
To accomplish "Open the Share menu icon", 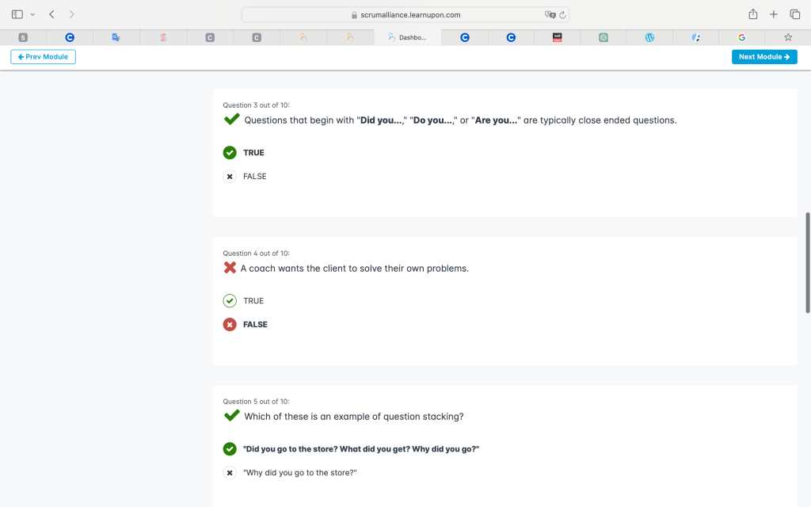I will [752, 14].
